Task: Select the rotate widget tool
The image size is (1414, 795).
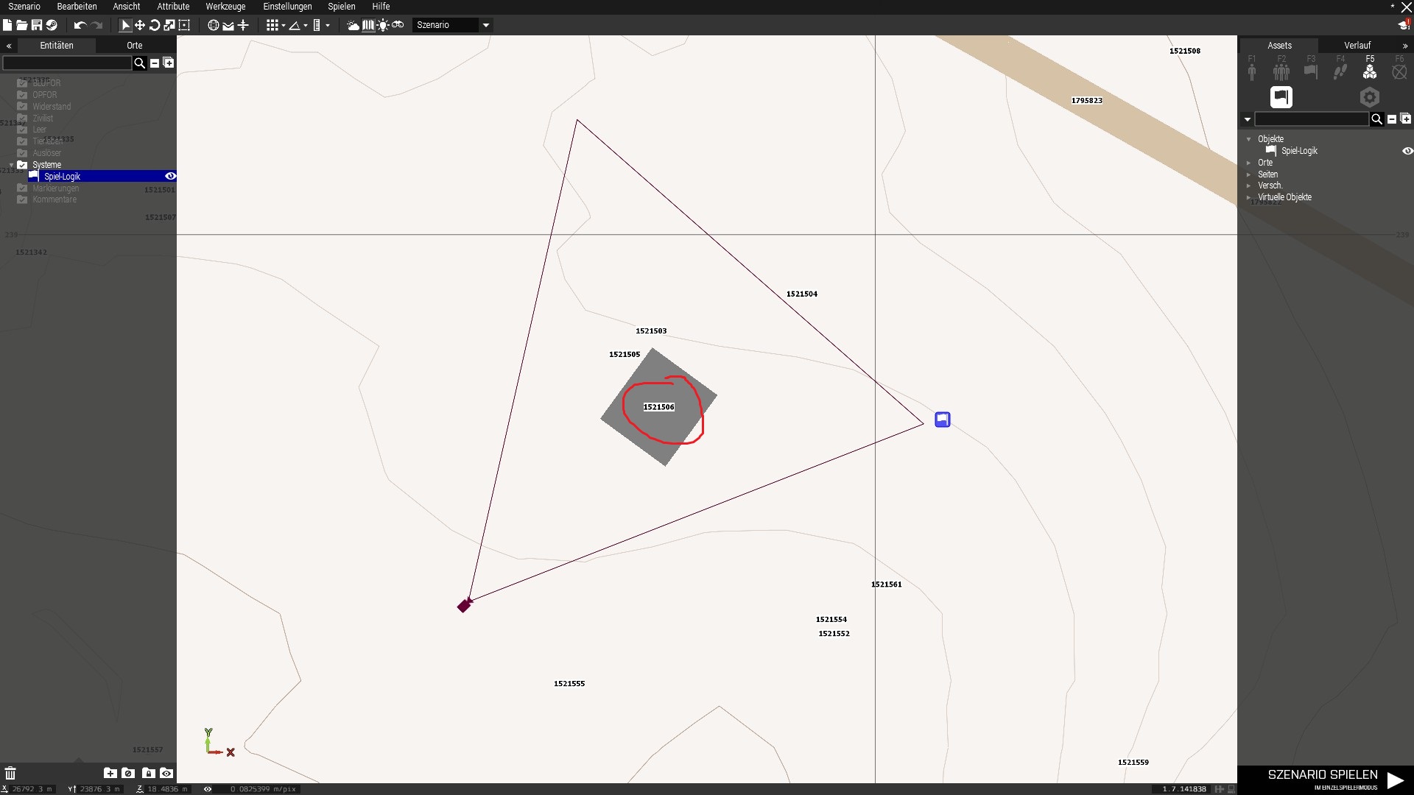Action: 155,25
